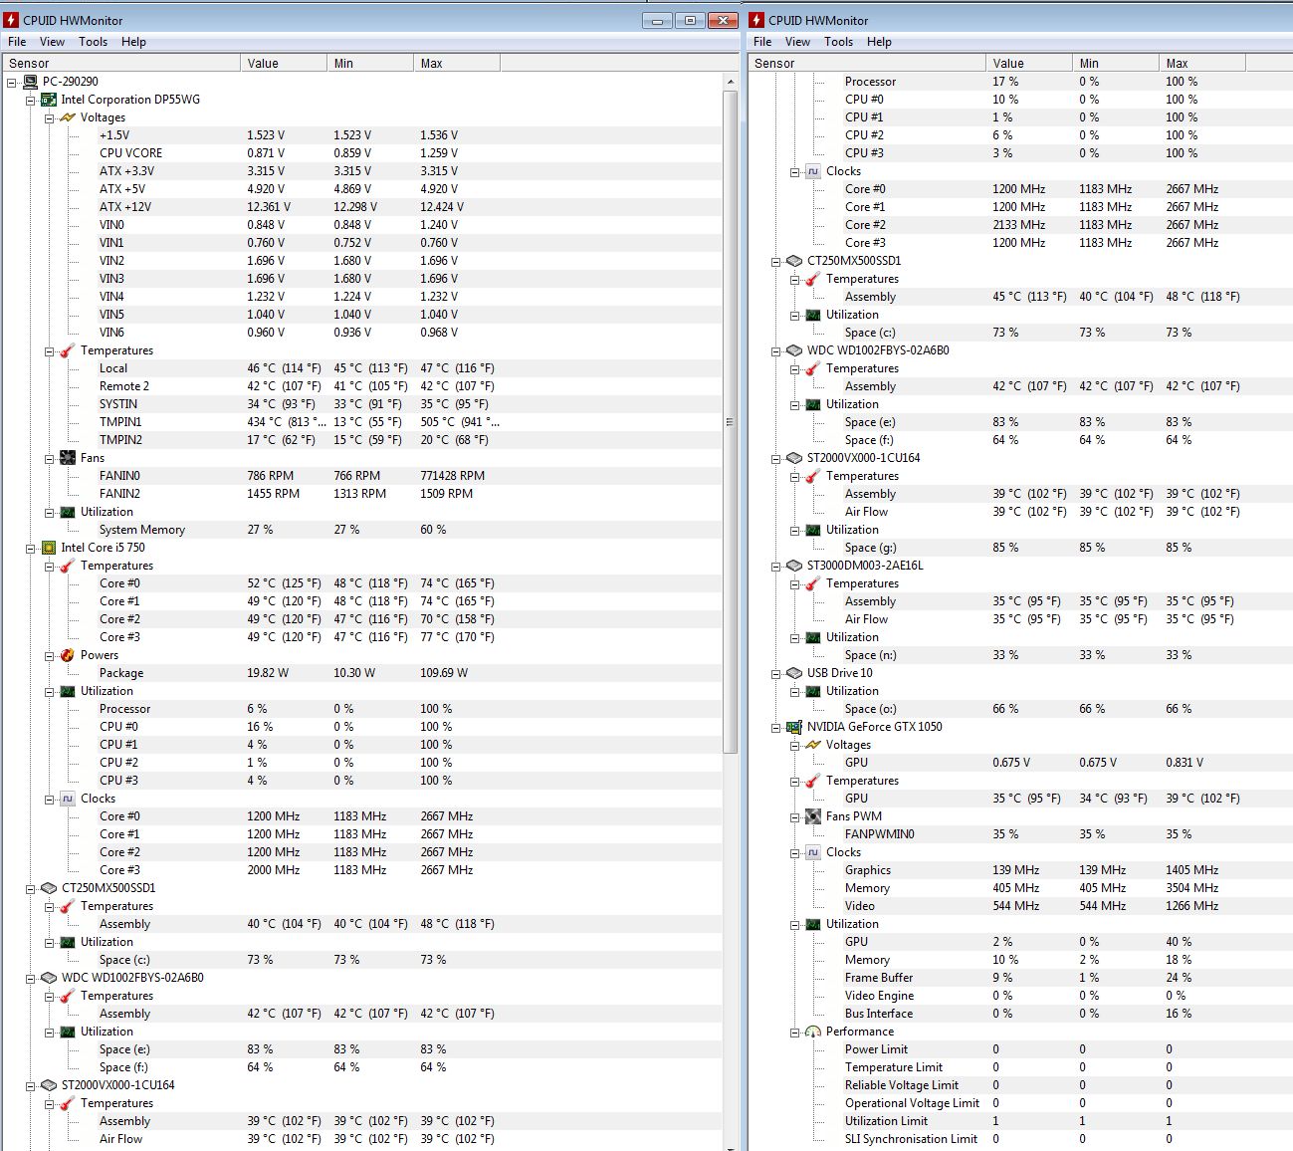Click the ST3000DM003-2AE16L drive icon

pyautogui.click(x=793, y=566)
